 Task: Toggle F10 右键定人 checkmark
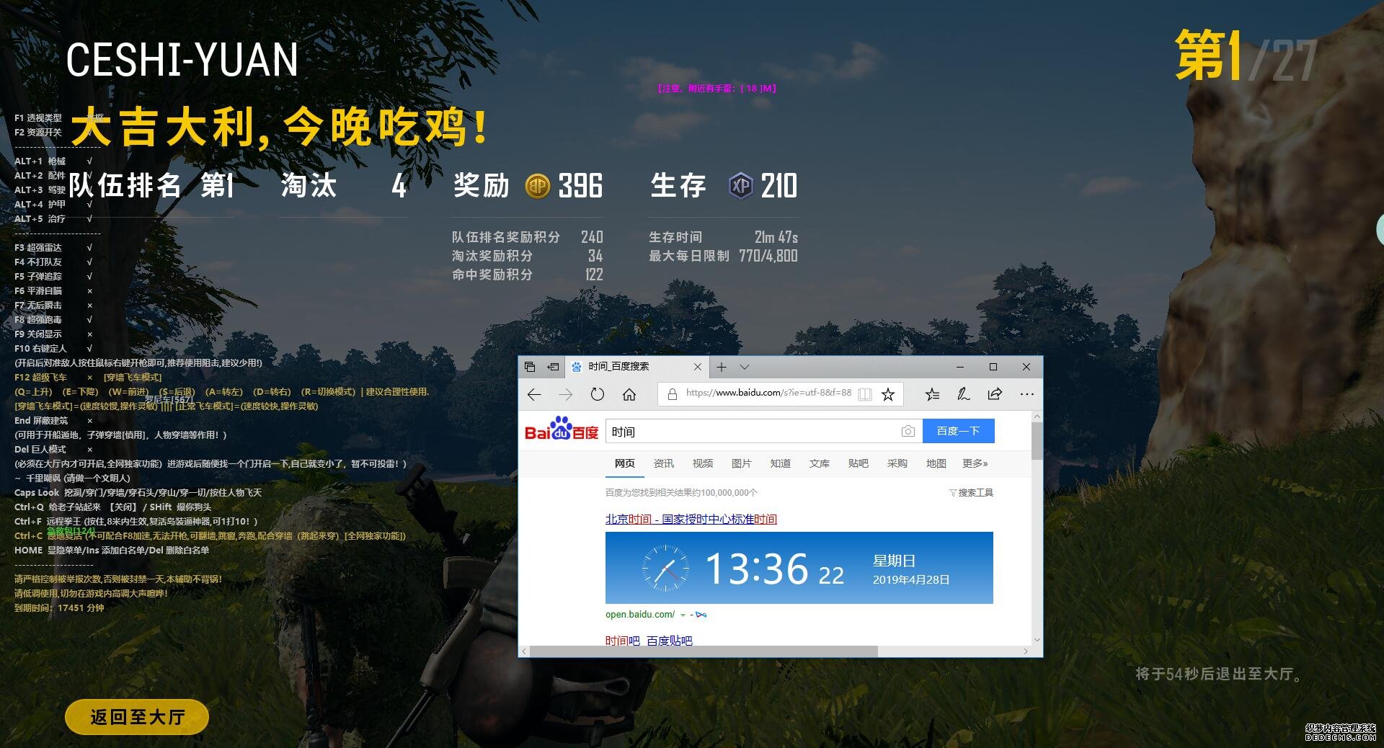tap(89, 348)
